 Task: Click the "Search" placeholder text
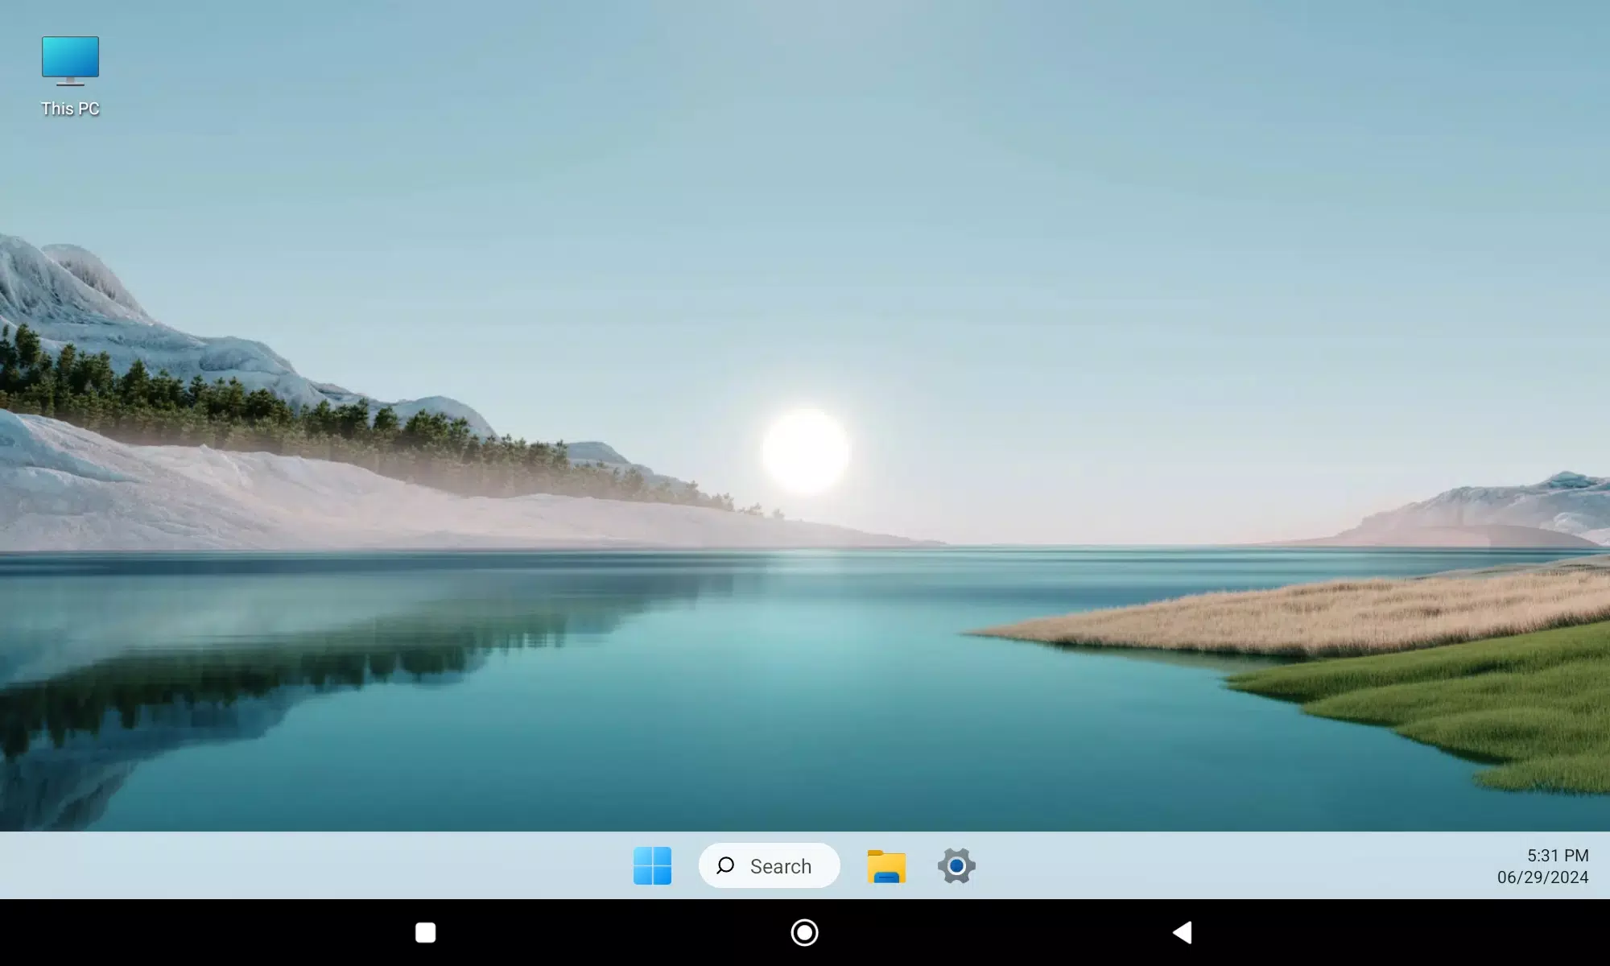click(x=780, y=866)
